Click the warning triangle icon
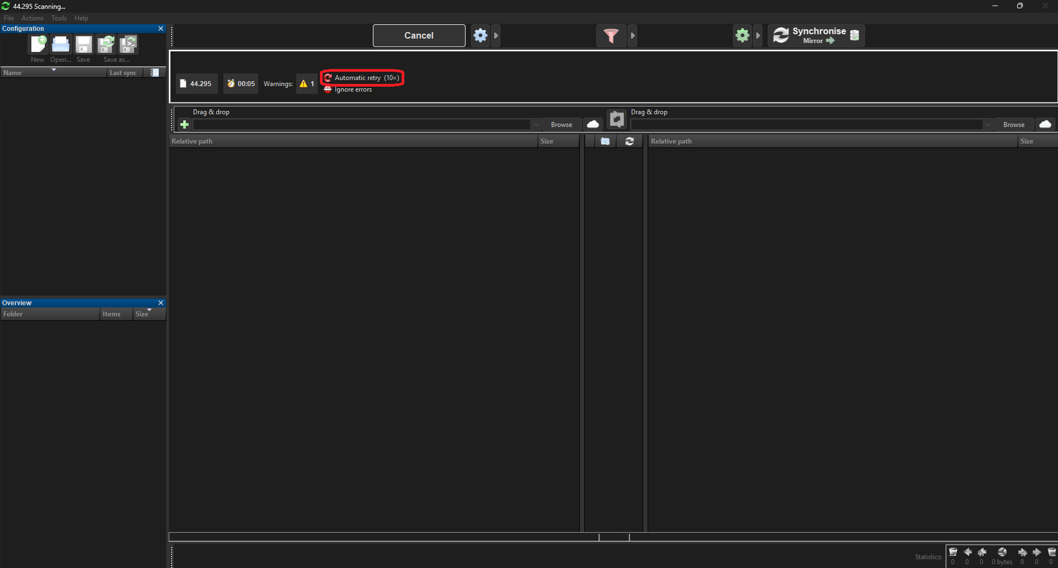Image resolution: width=1058 pixels, height=568 pixels. pyautogui.click(x=303, y=84)
